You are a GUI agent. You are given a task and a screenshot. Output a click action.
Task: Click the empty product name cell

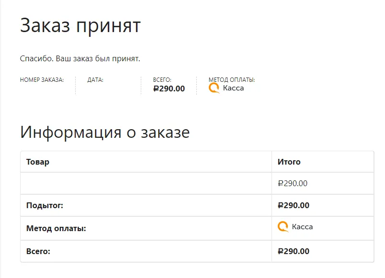click(146, 183)
